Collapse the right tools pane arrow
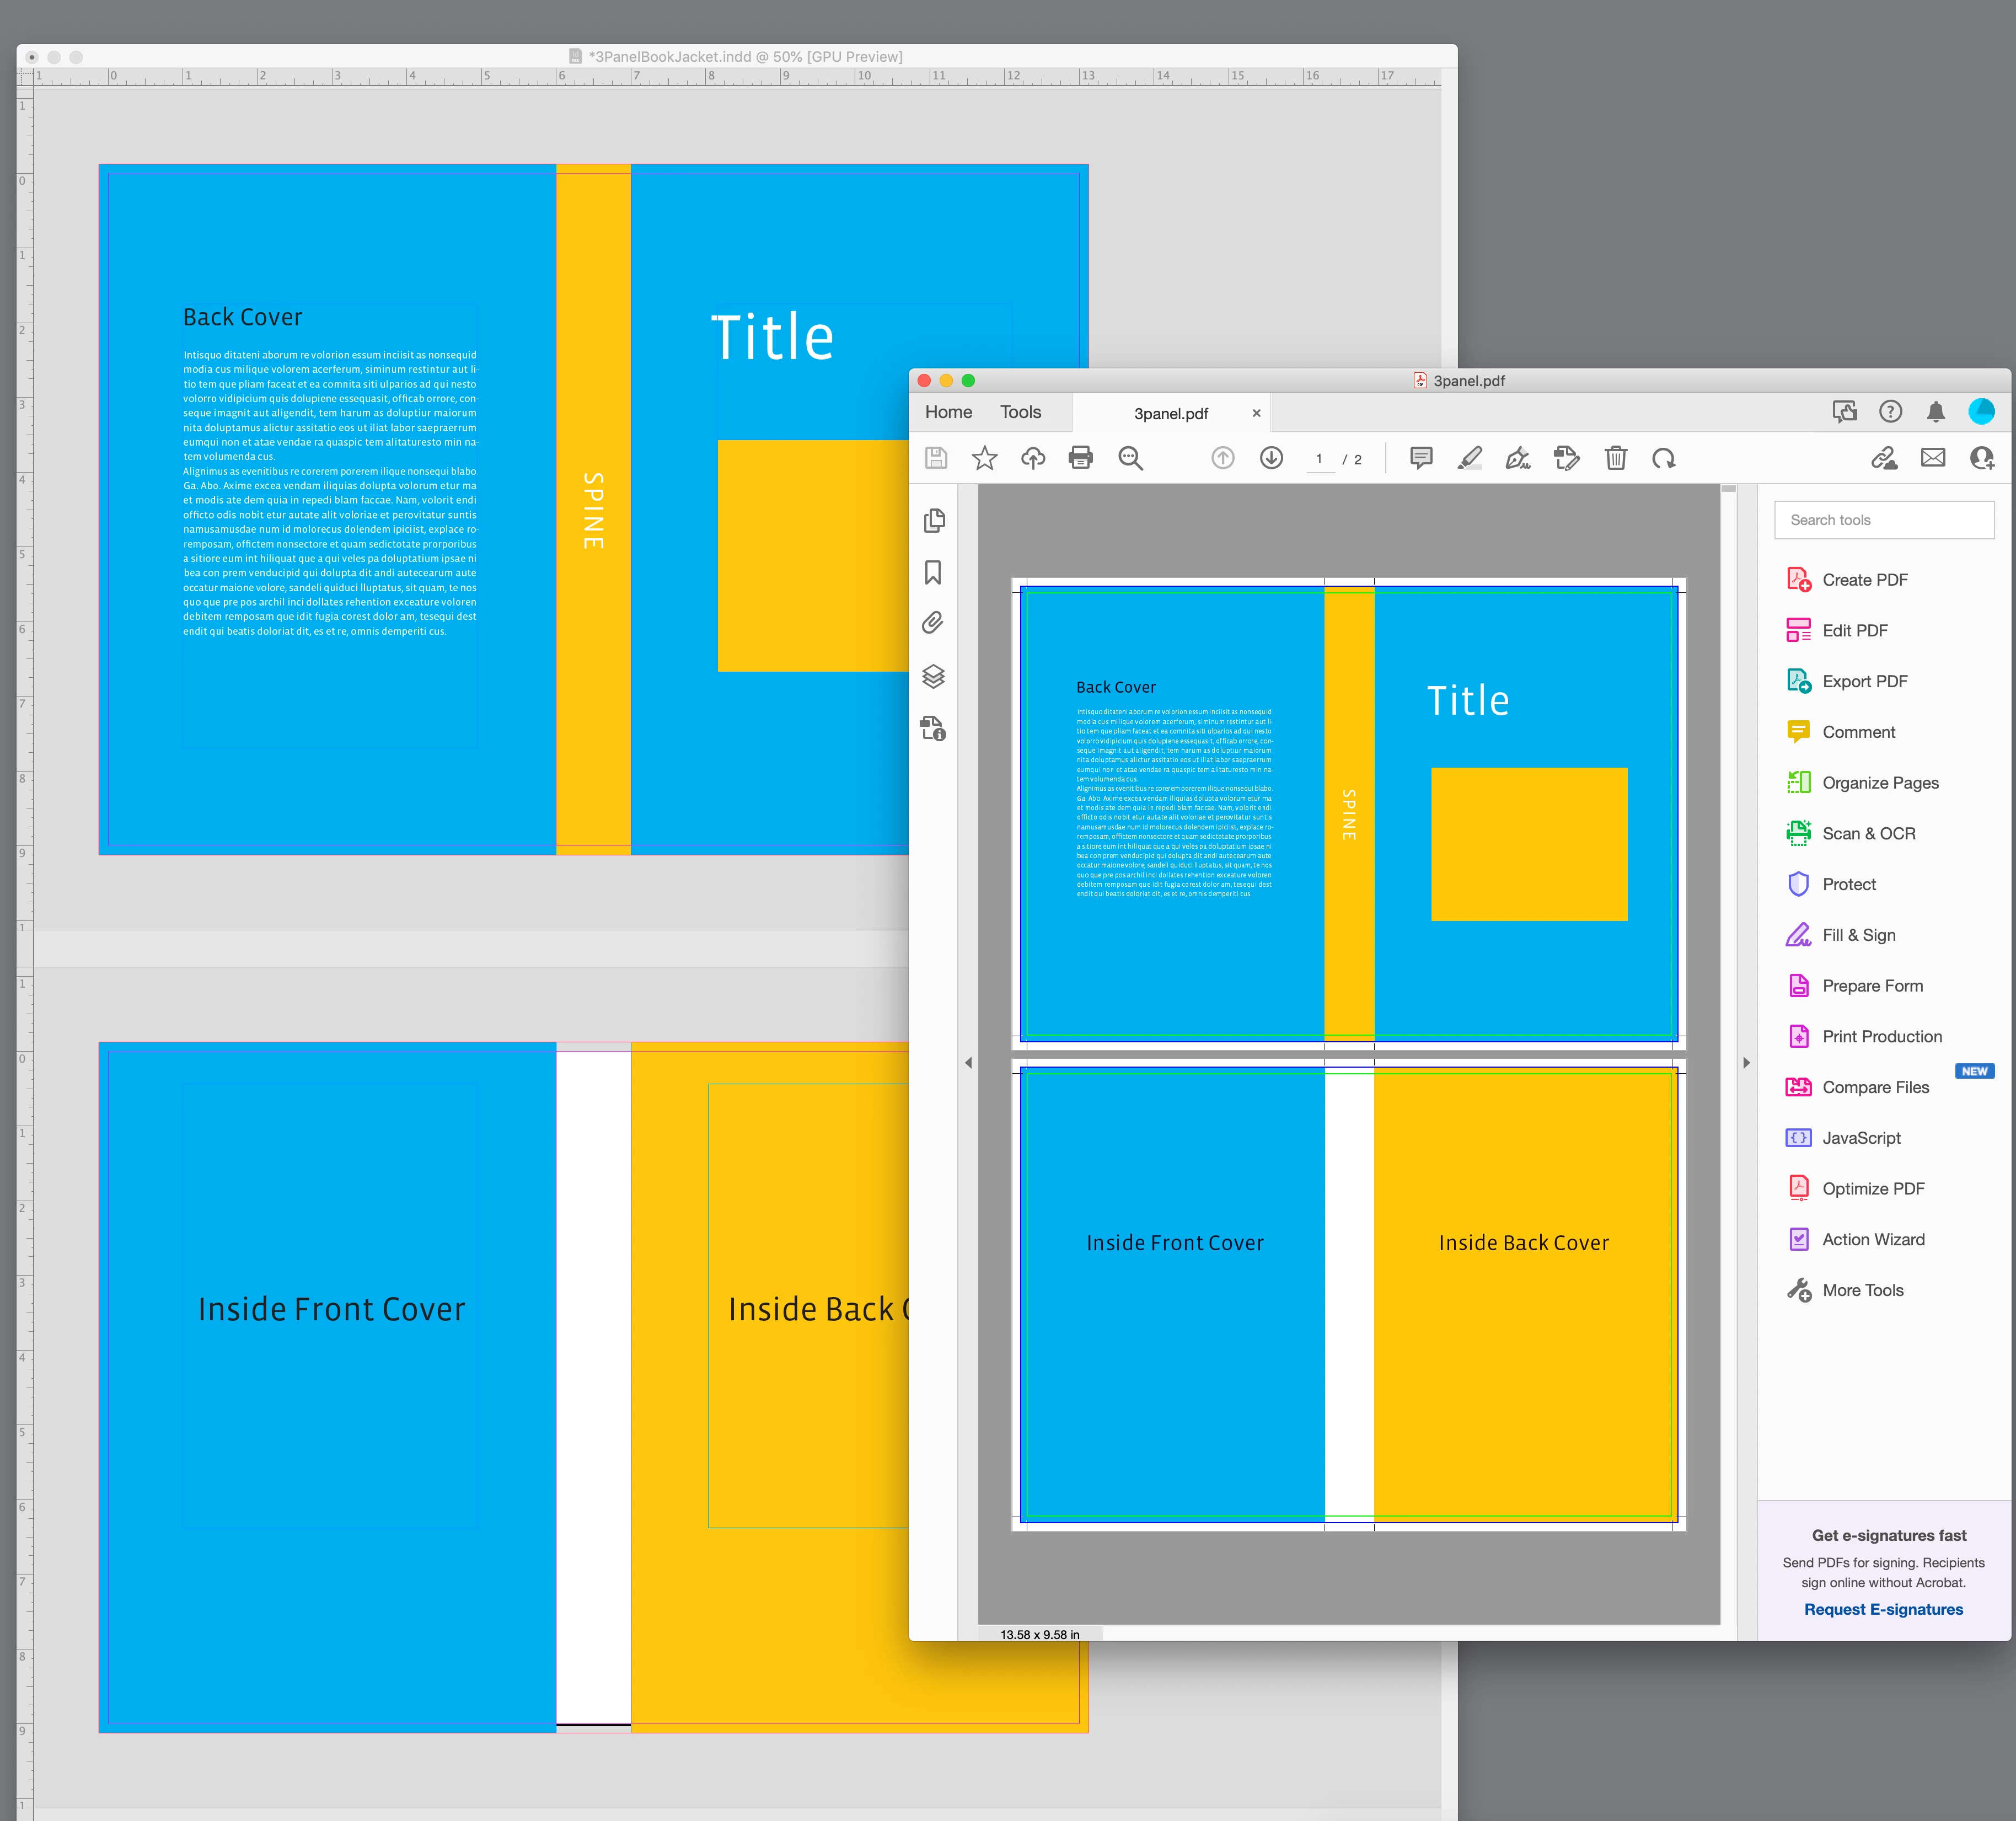This screenshot has height=1821, width=2016. [1746, 1062]
